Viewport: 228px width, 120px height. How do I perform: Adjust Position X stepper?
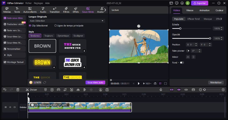(x=196, y=45)
